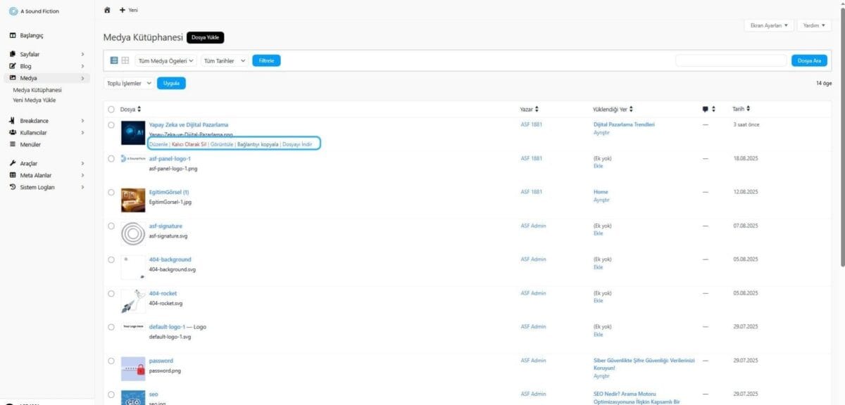Screen dimensions: 845x405
Task: Click the Breakdance sidebar icon
Action: (13, 121)
